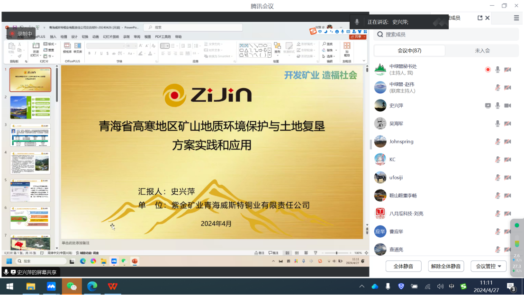
Task: Open the 插入 ribbon tab in PowerPoint
Action: pos(53,37)
